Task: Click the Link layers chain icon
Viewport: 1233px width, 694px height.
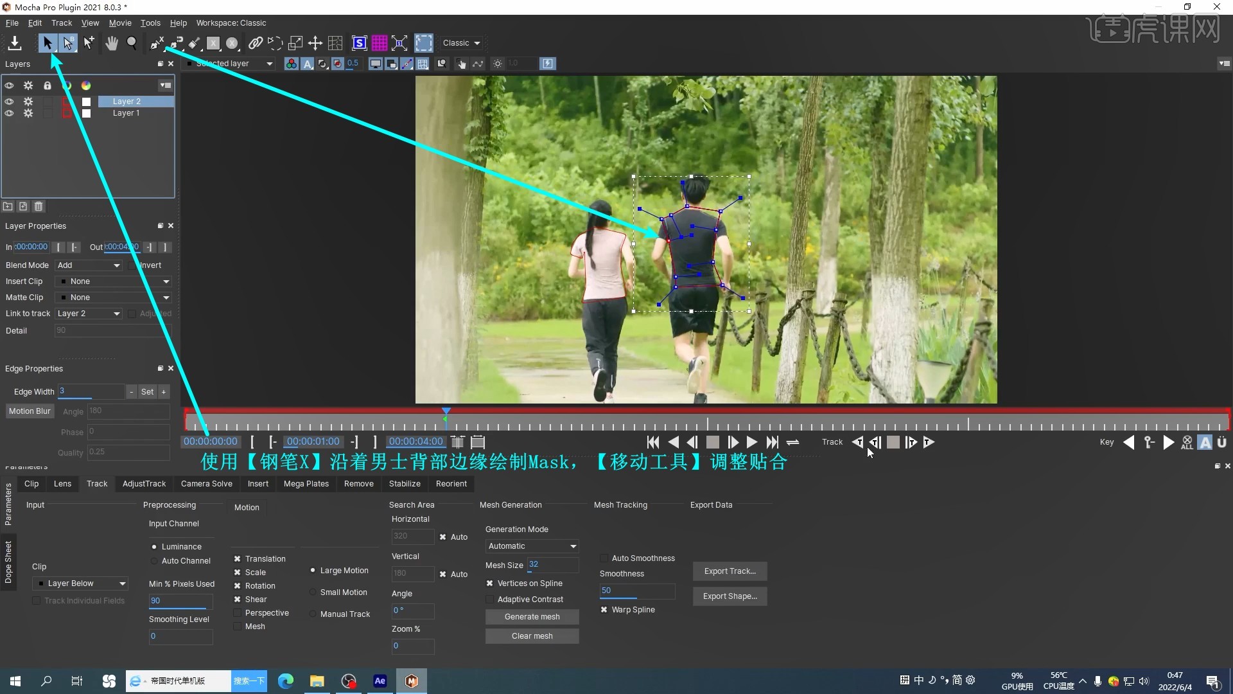Action: click(255, 43)
